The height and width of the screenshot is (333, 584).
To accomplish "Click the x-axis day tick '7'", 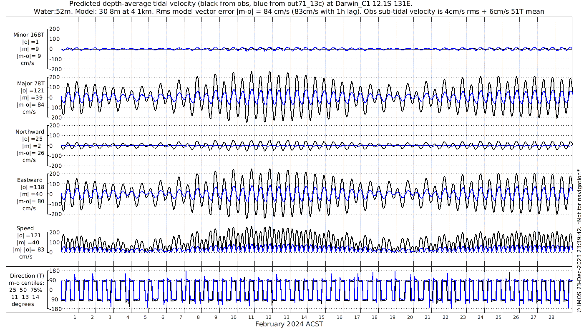I will tap(181, 317).
